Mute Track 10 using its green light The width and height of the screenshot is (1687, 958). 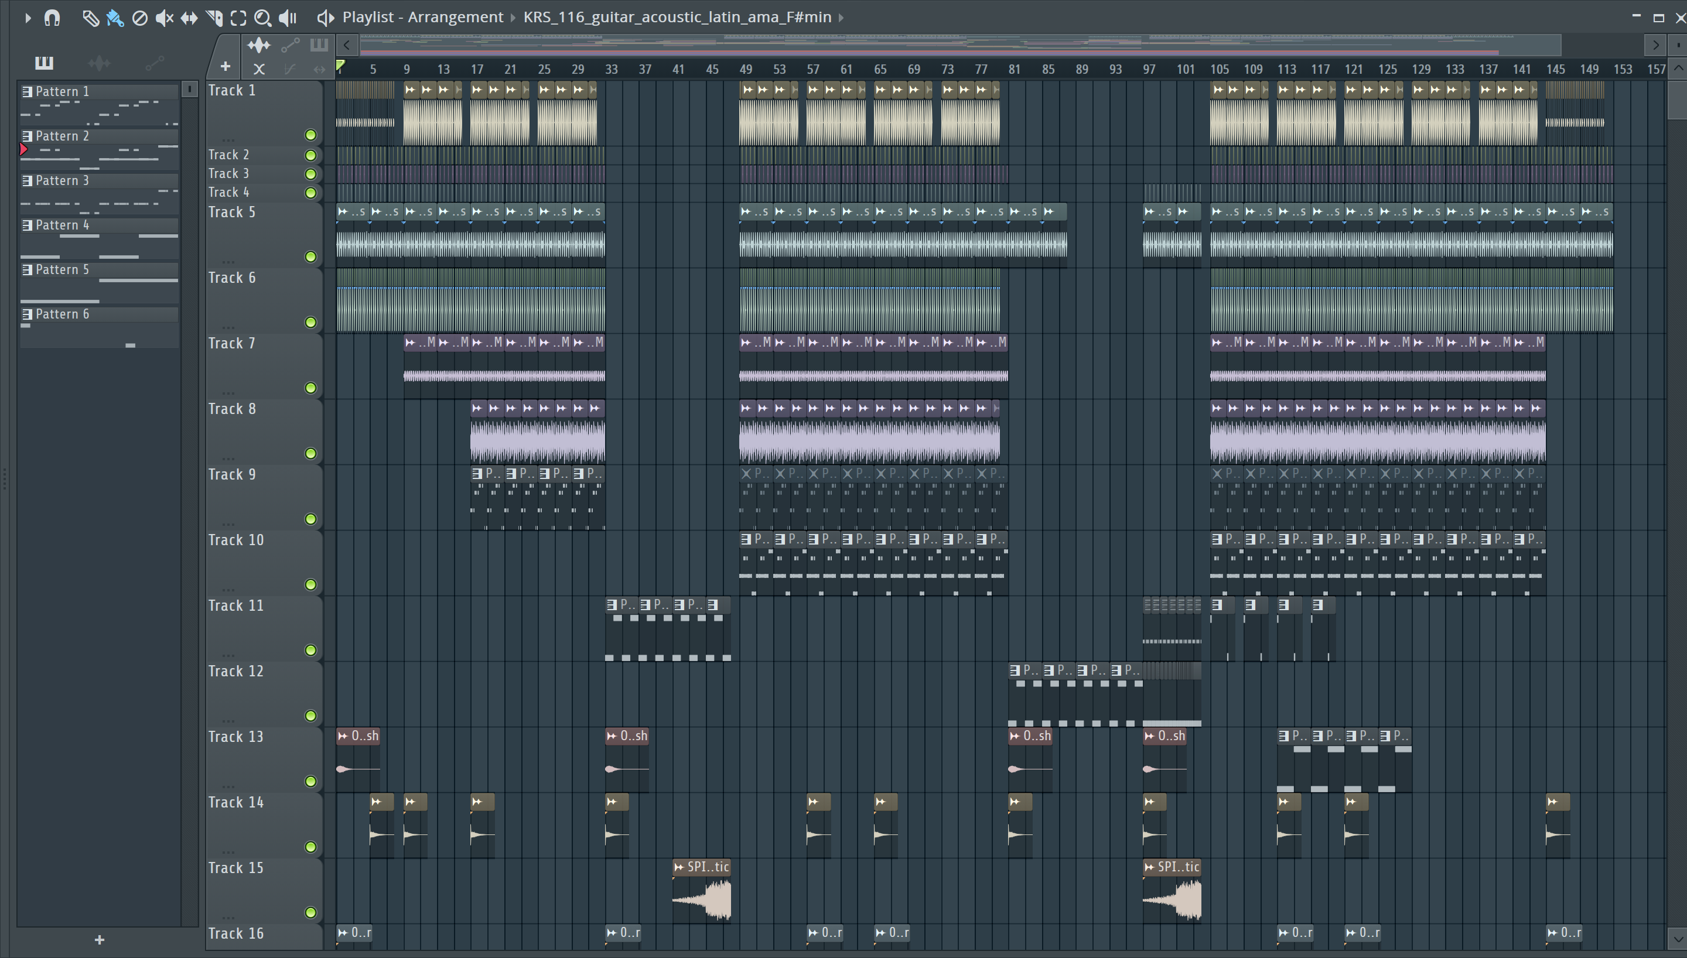(310, 584)
